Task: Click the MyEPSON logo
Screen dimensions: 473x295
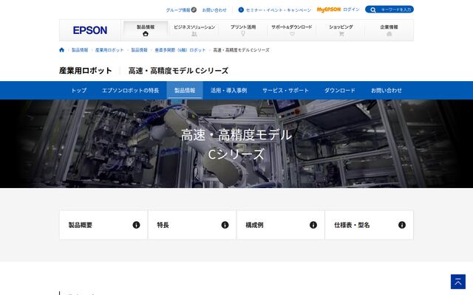Action: click(x=328, y=10)
